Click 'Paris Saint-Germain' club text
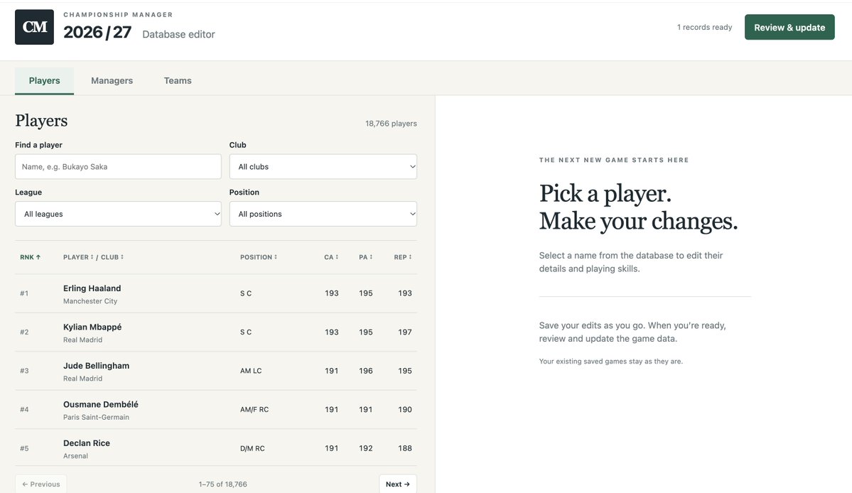 click(x=96, y=418)
